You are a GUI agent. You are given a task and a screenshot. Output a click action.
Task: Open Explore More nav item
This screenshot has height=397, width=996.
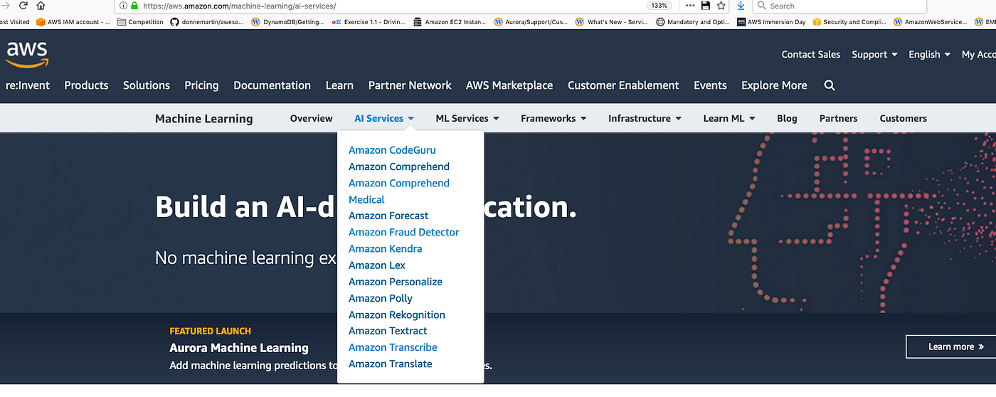[x=774, y=85]
